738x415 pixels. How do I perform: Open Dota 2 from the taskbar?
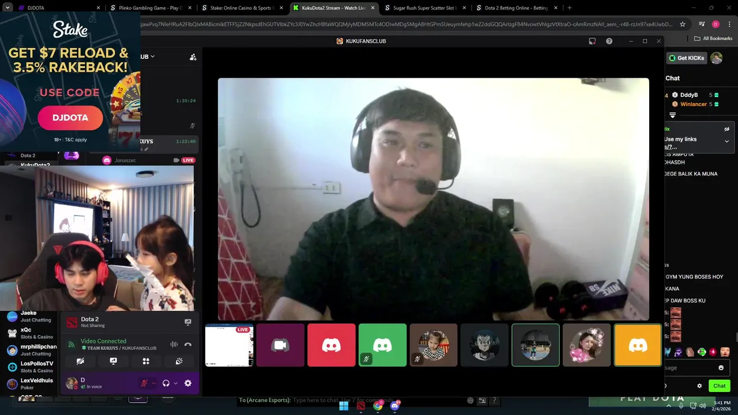tap(360, 406)
